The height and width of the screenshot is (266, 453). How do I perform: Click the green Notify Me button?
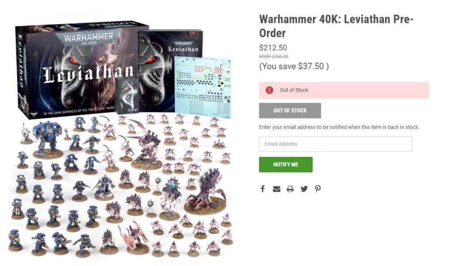(x=286, y=165)
